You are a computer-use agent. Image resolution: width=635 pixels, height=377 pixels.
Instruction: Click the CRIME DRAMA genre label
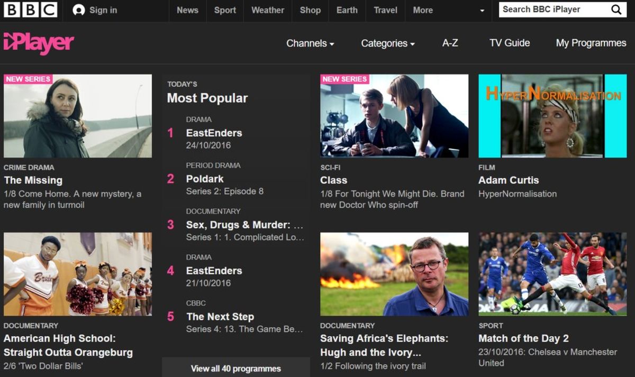coord(29,168)
